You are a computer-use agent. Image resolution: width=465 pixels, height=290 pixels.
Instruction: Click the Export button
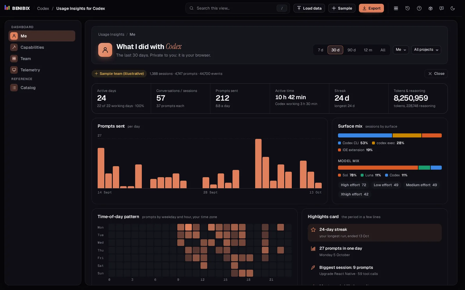371,8
